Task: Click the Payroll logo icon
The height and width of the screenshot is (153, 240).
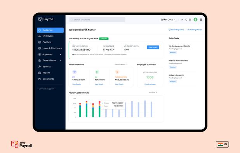Action: coord(40,19)
